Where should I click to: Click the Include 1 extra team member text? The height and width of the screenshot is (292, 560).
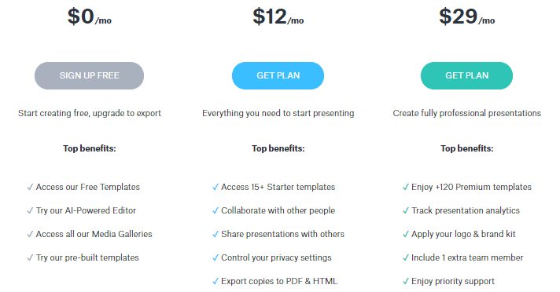pyautogui.click(x=467, y=257)
